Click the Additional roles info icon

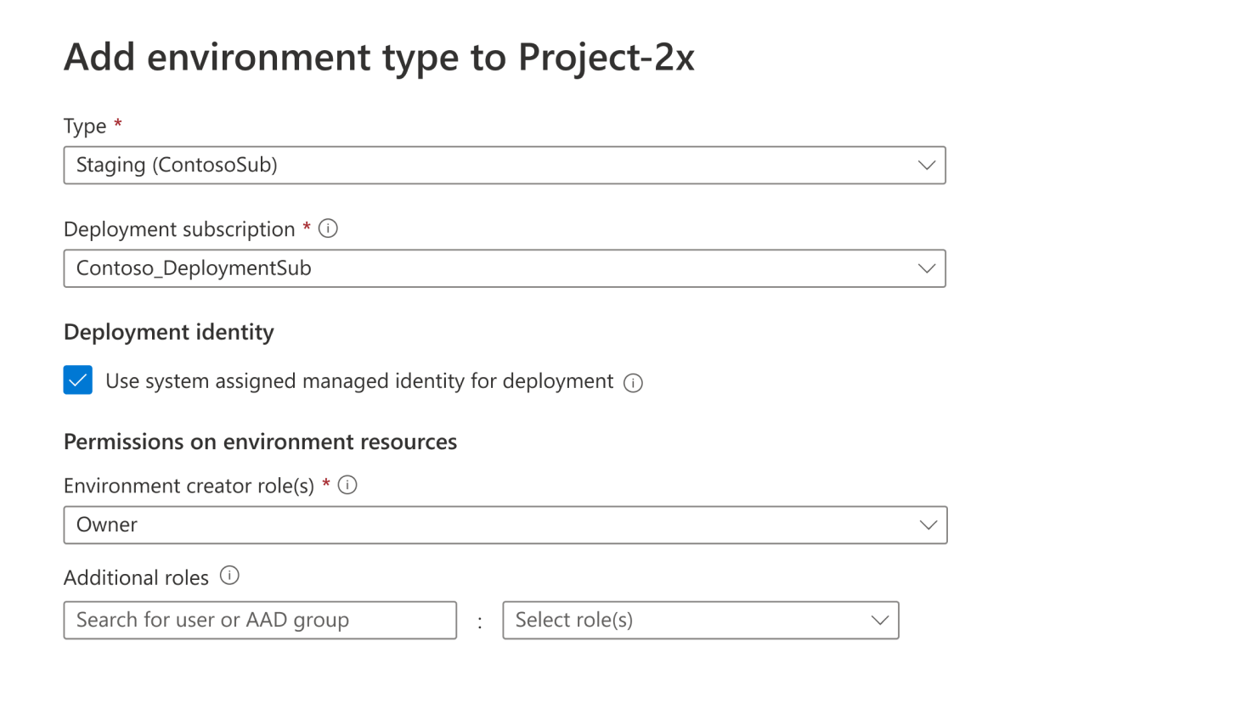coord(229,576)
